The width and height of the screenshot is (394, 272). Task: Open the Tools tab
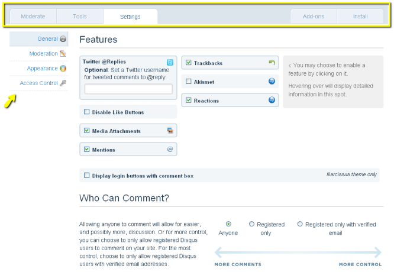coord(79,17)
